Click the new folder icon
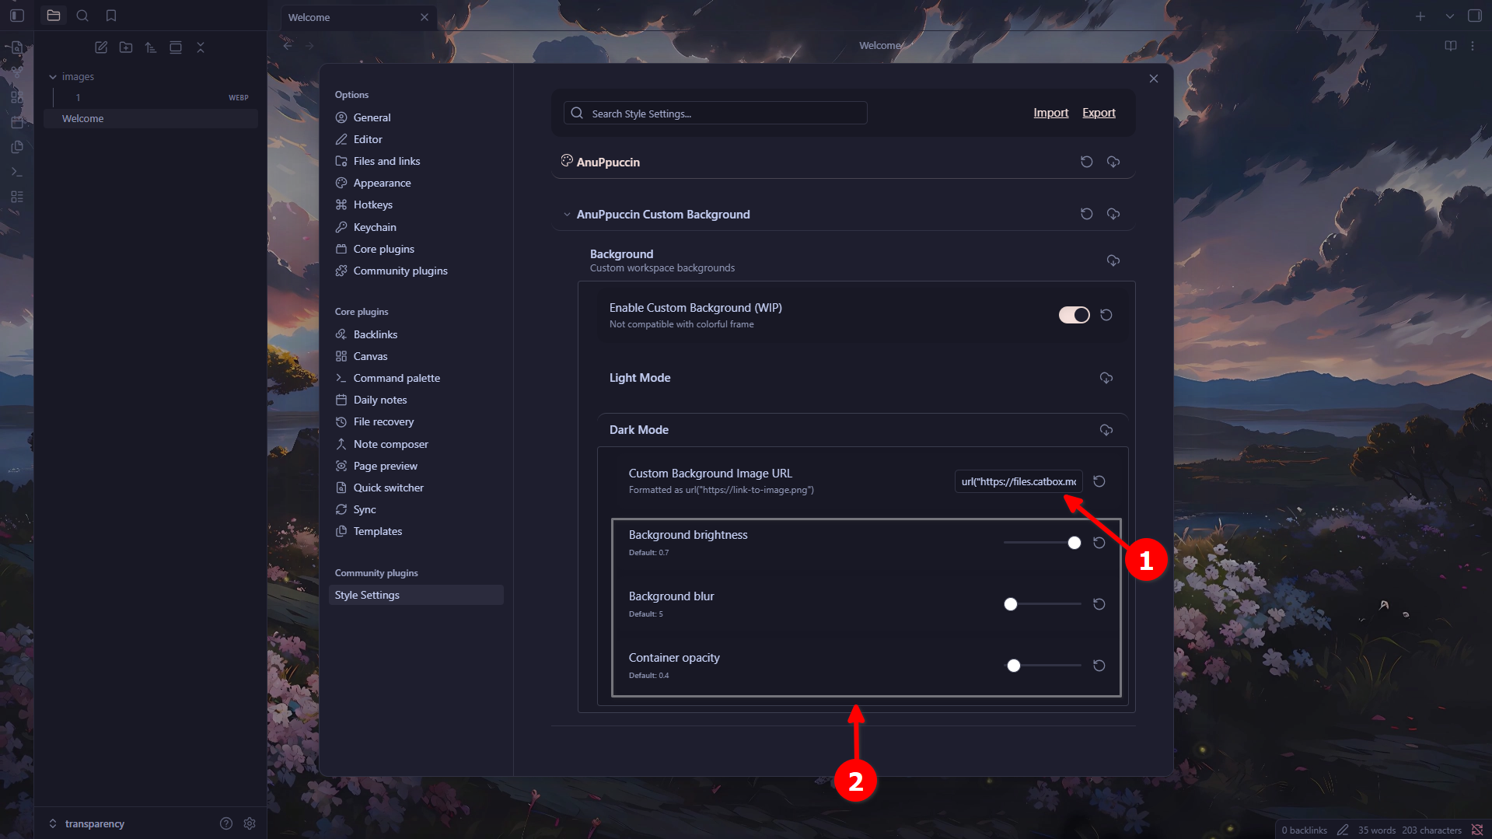 pyautogui.click(x=126, y=47)
